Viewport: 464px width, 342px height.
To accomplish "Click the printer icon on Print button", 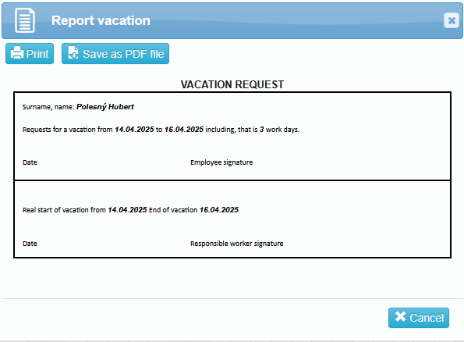I will click(x=17, y=53).
